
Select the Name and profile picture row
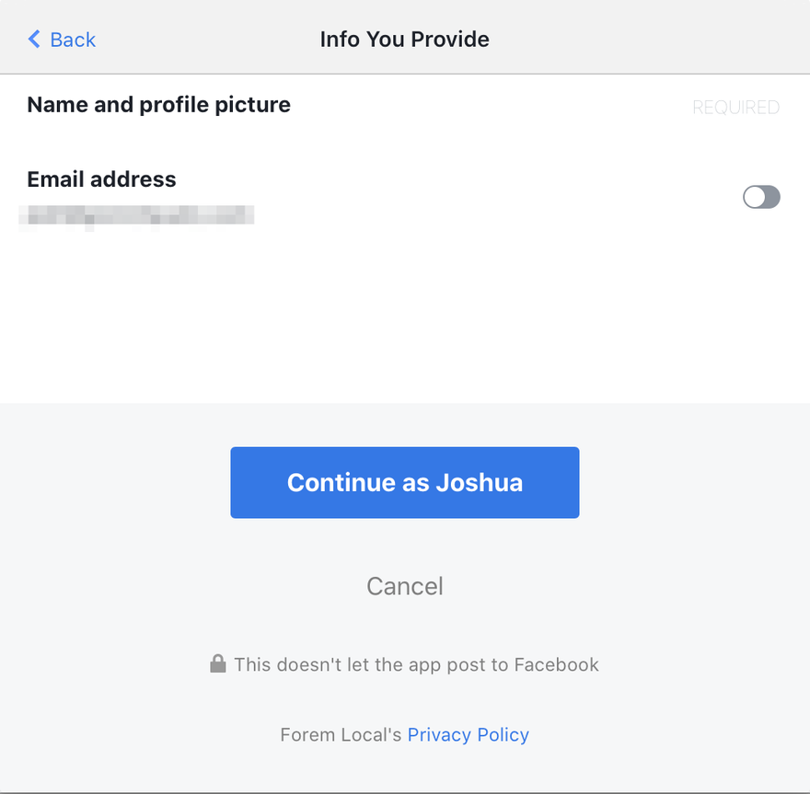405,106
